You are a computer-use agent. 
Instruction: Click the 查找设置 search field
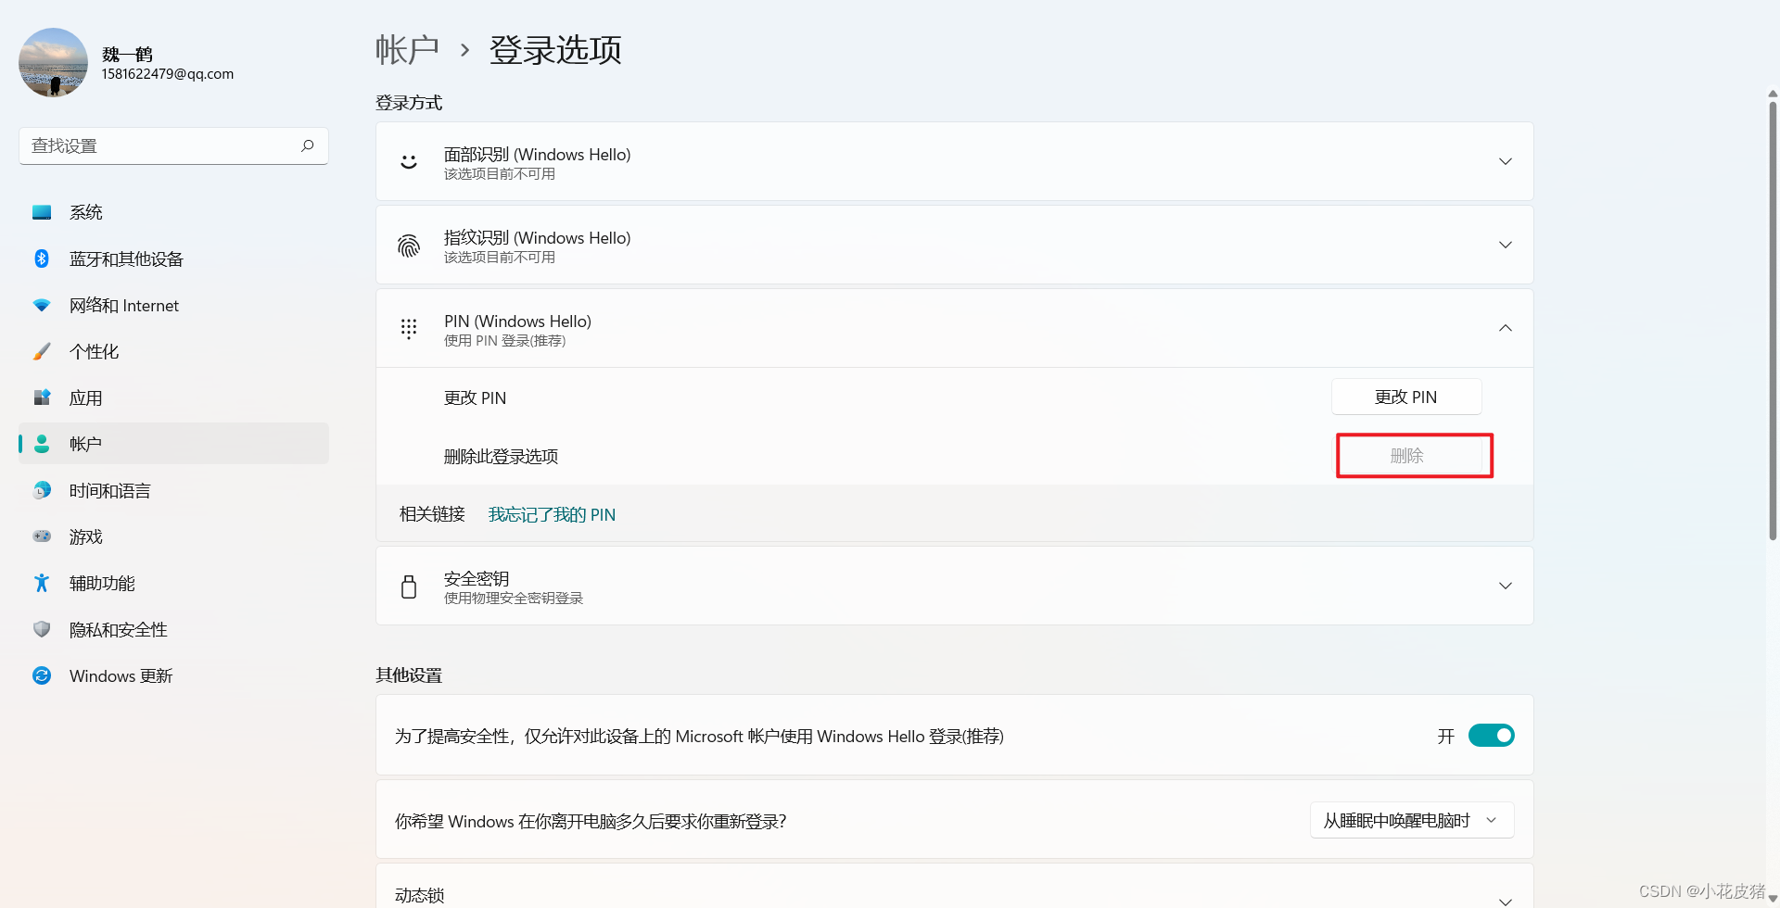[173, 145]
